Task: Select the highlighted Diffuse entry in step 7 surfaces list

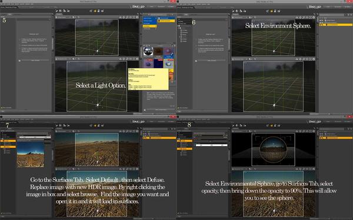Action: [8, 147]
